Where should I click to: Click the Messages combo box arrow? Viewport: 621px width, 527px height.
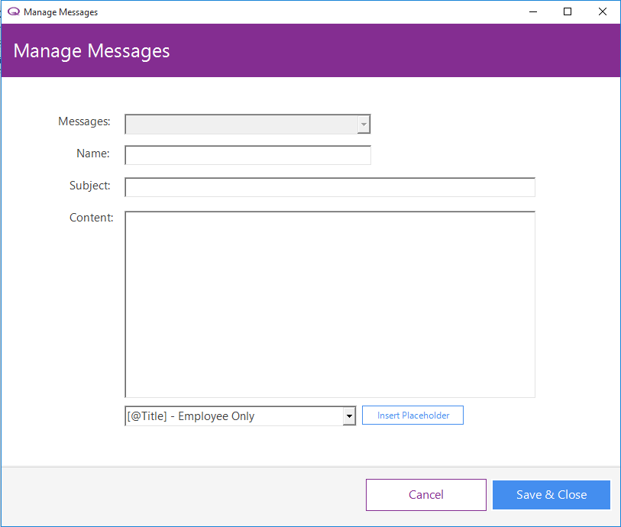[364, 124]
